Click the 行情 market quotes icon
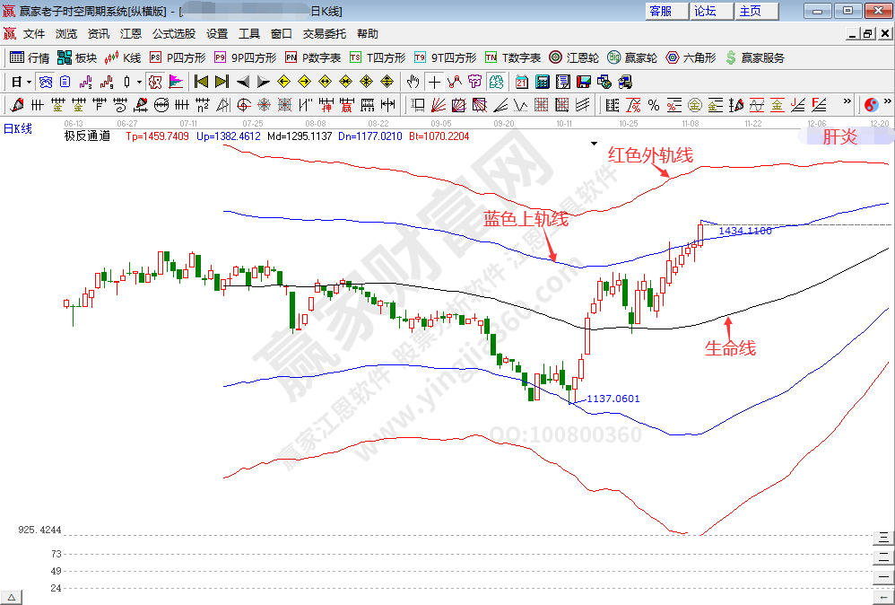 [x=29, y=57]
